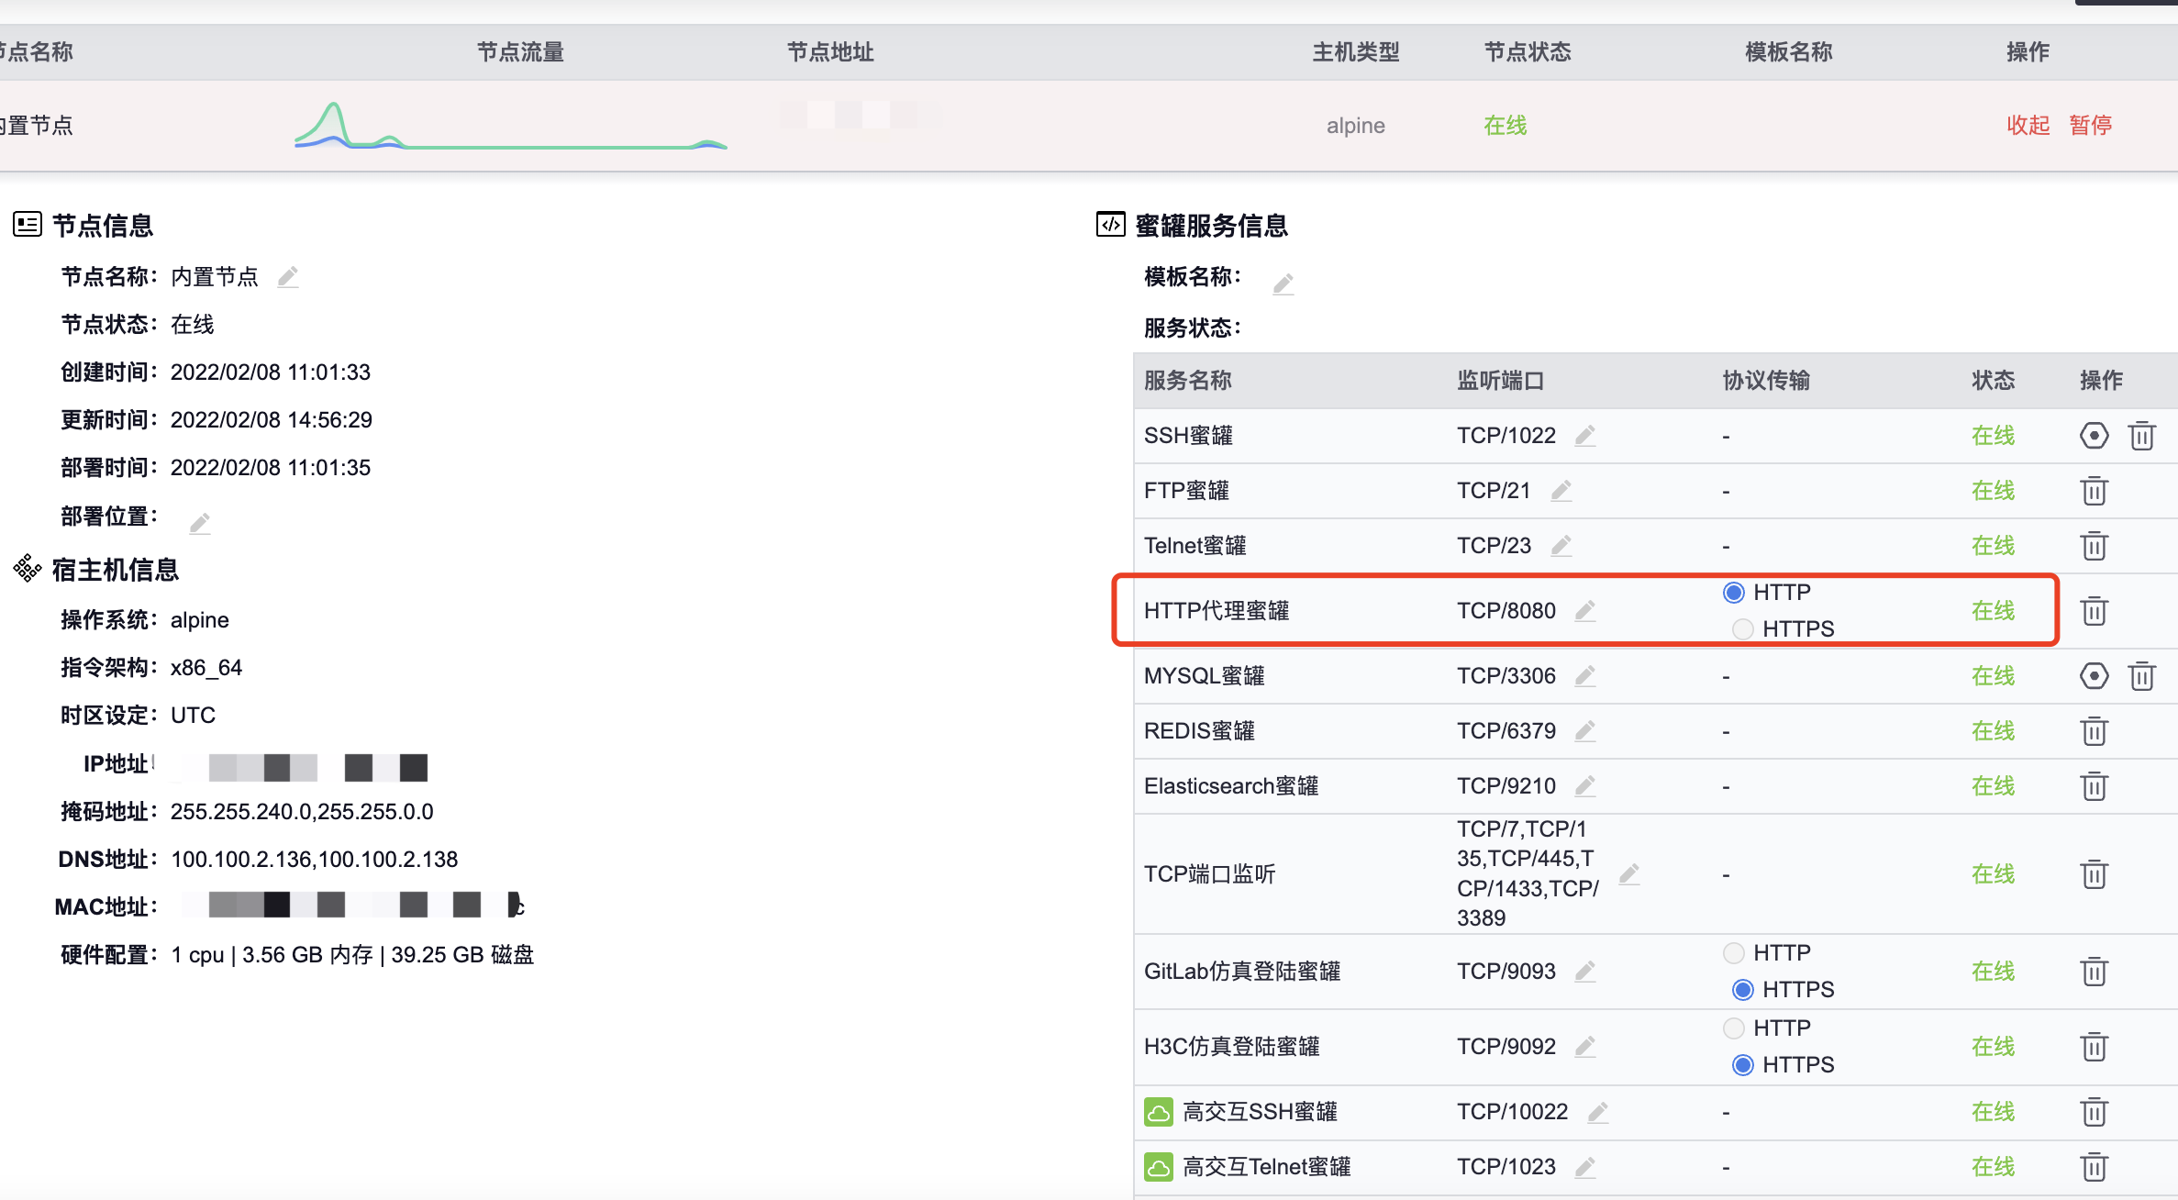
Task: Click the 主机类型 column header
Action: pyautogui.click(x=1356, y=52)
